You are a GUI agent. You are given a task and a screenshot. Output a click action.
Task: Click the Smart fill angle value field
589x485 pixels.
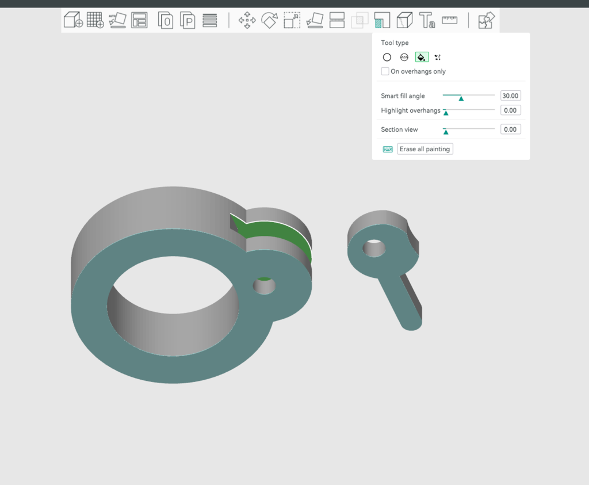pyautogui.click(x=510, y=96)
